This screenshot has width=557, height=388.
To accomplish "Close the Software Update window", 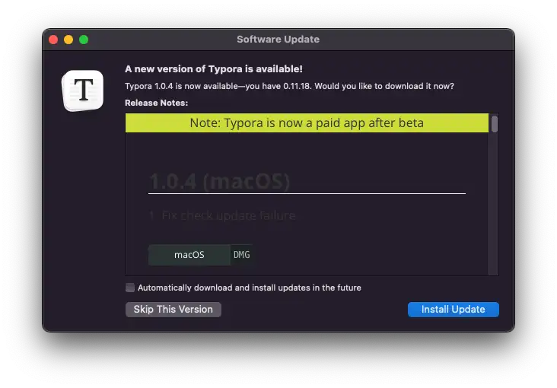I will pyautogui.click(x=53, y=40).
